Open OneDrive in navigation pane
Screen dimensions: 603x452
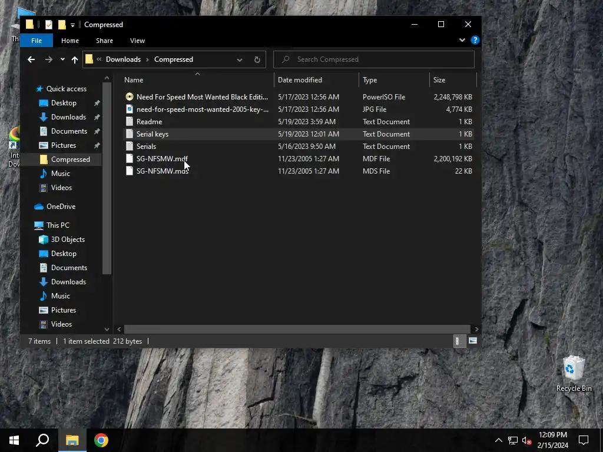click(61, 207)
